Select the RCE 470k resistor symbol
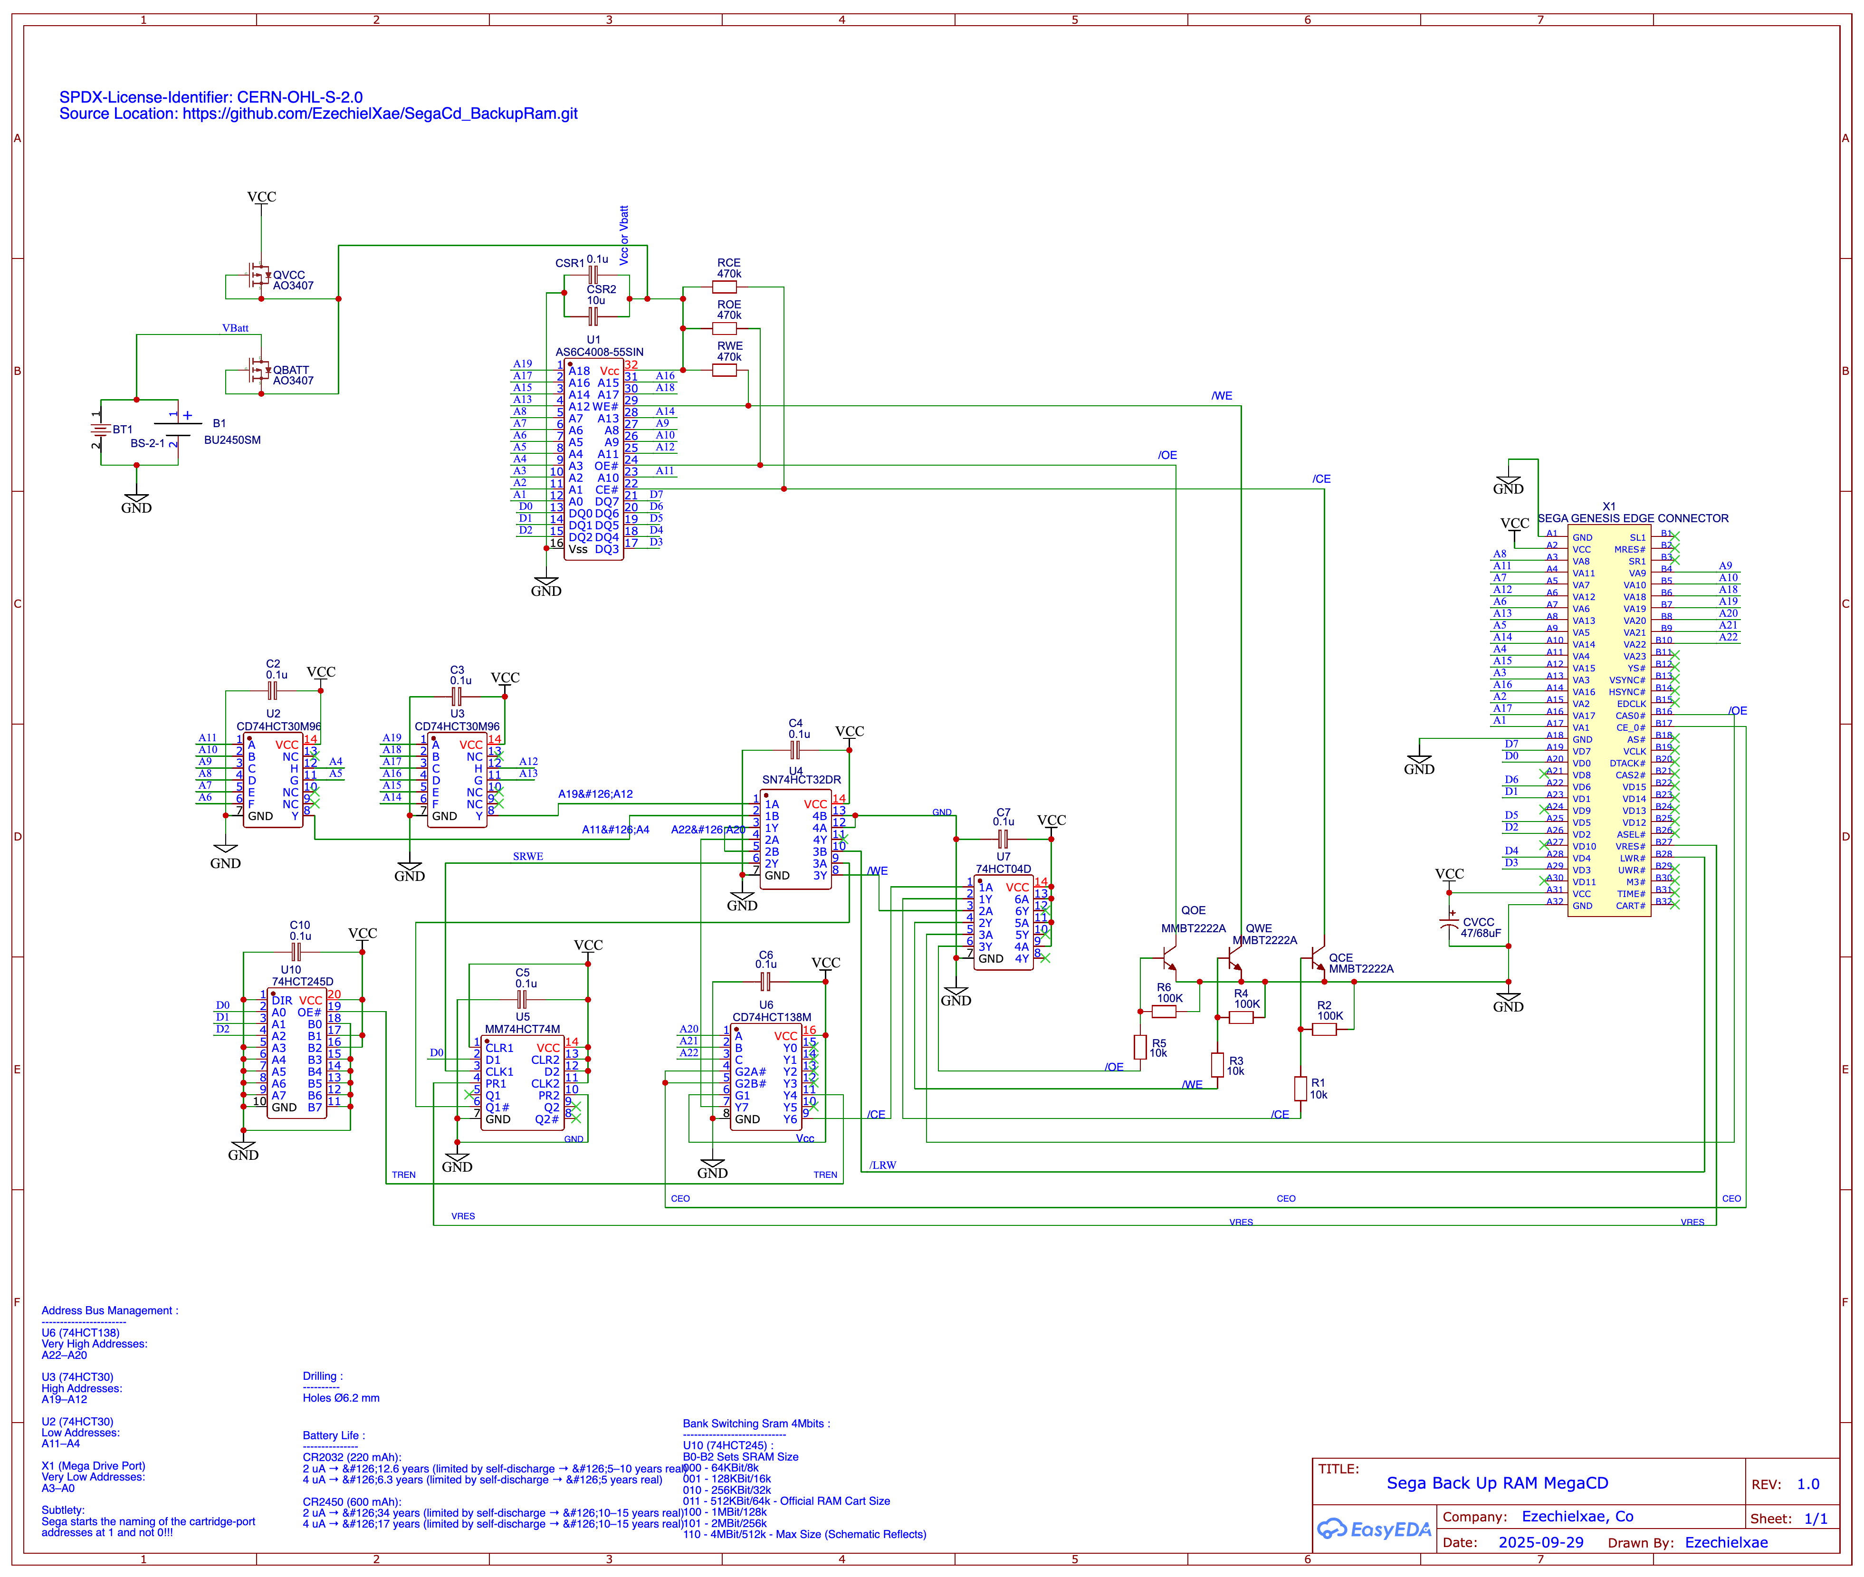 [724, 287]
